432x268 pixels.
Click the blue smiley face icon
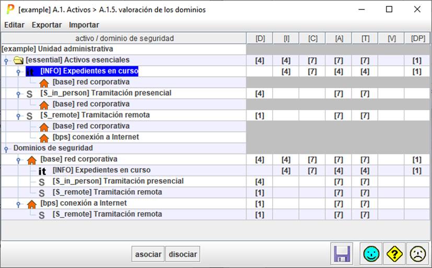[372, 254]
